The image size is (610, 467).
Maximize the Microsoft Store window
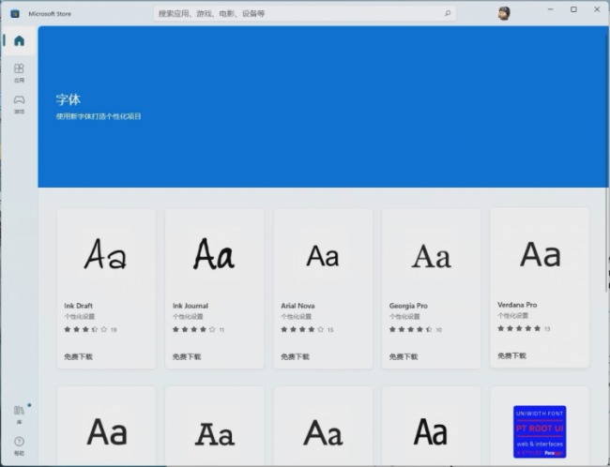click(x=573, y=9)
